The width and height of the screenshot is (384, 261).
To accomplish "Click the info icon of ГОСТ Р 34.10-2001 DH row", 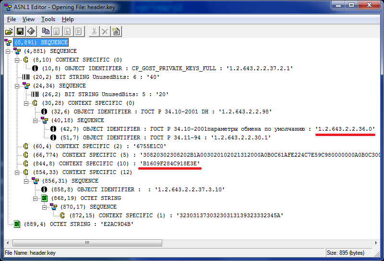I will pyautogui.click(x=44, y=112).
